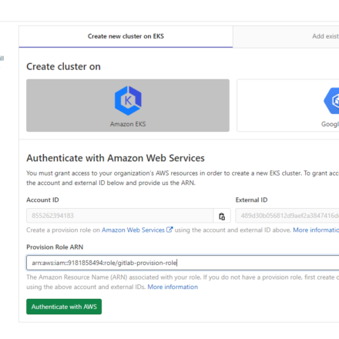Open More information link beside the provision role hint

(316, 230)
